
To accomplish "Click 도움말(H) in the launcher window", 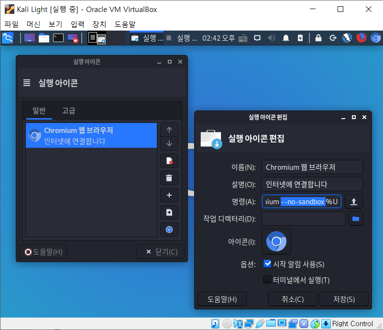I will tap(43, 252).
